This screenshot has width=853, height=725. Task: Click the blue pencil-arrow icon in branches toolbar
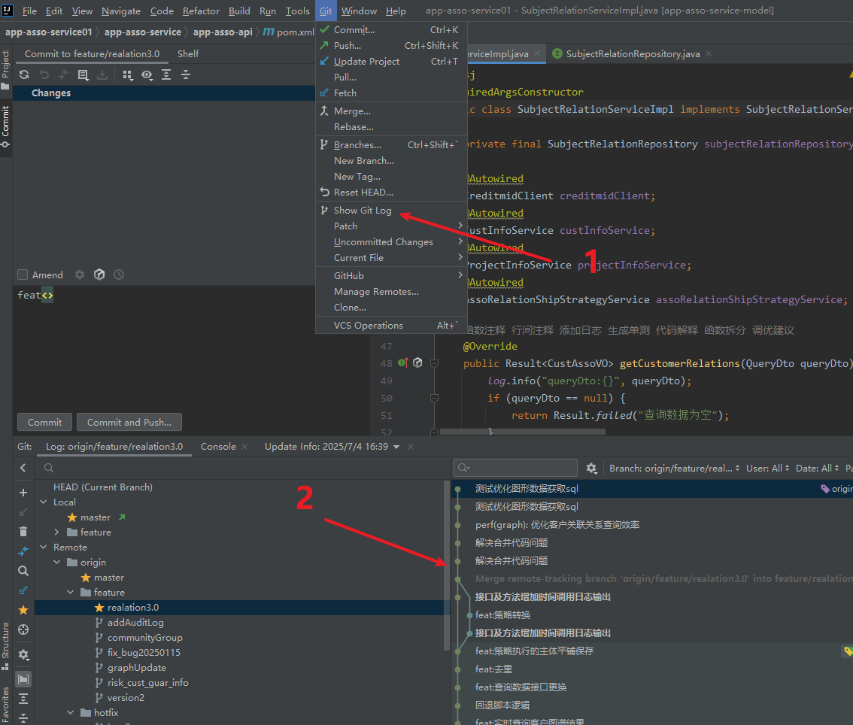[23, 590]
